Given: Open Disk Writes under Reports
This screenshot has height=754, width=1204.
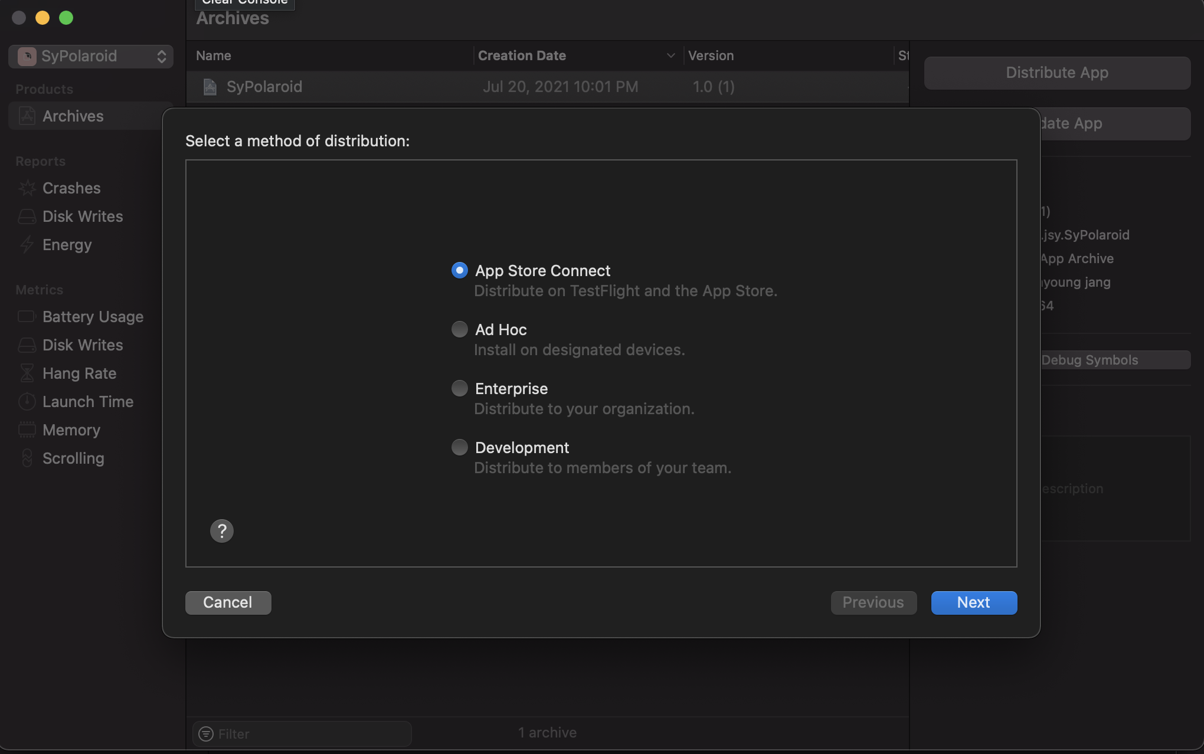Looking at the screenshot, I should coord(82,216).
